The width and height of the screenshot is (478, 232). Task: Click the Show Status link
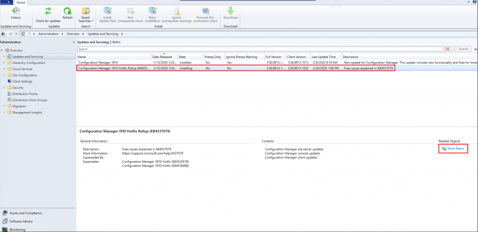pyautogui.click(x=456, y=148)
